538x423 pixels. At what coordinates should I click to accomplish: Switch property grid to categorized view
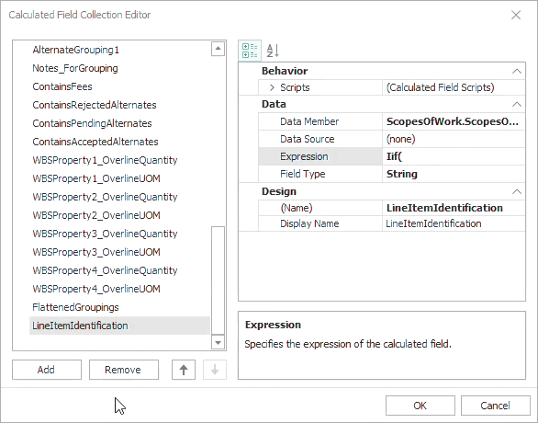pyautogui.click(x=250, y=51)
